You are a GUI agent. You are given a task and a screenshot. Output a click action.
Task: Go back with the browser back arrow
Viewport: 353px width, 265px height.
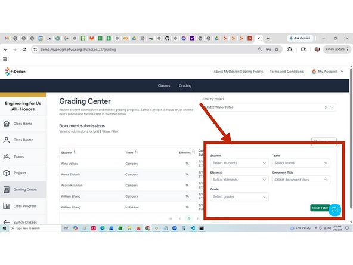tap(5, 50)
